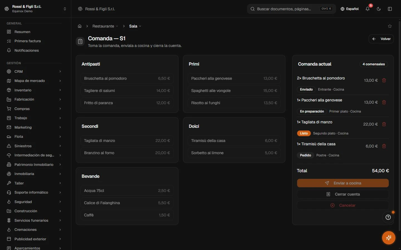The image size is (401, 250).
Task: Open the company switcher Rossi & Figli
Action: point(35,9)
